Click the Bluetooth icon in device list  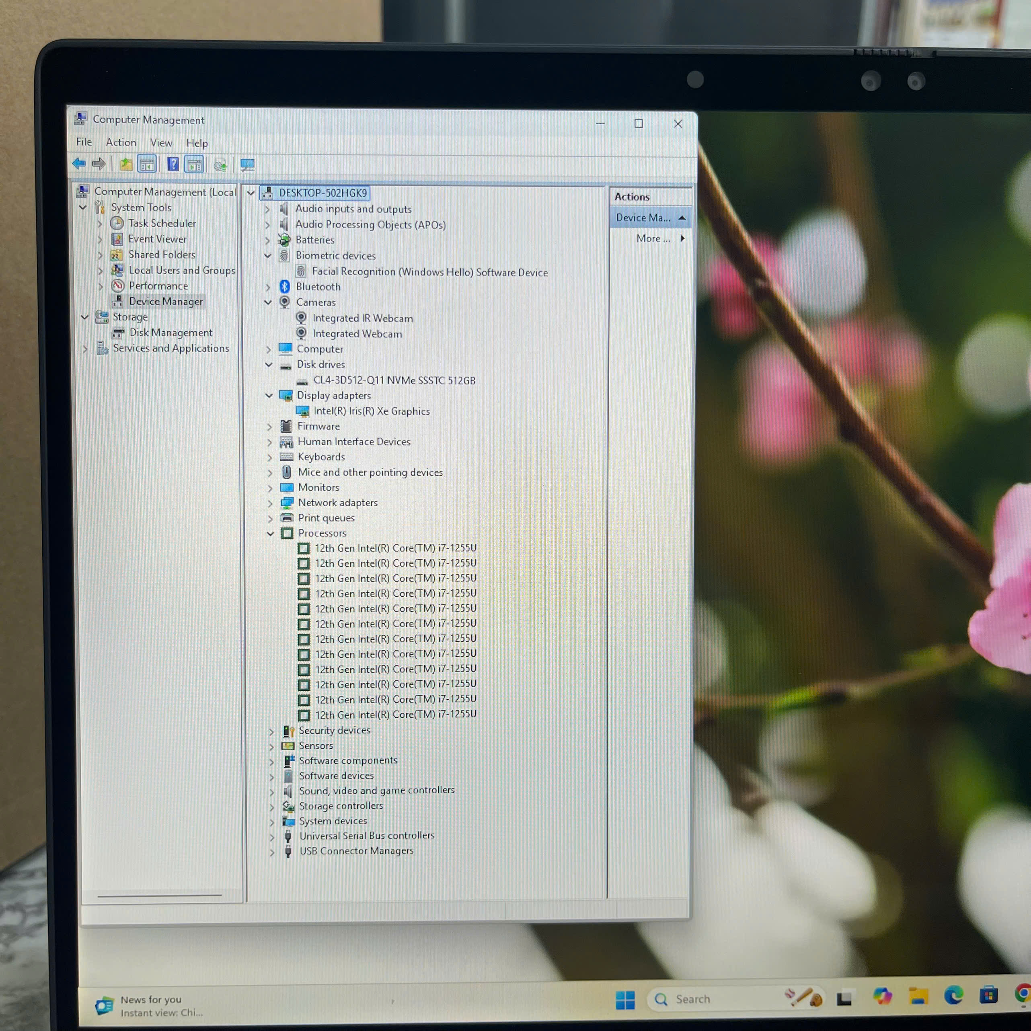coord(284,287)
